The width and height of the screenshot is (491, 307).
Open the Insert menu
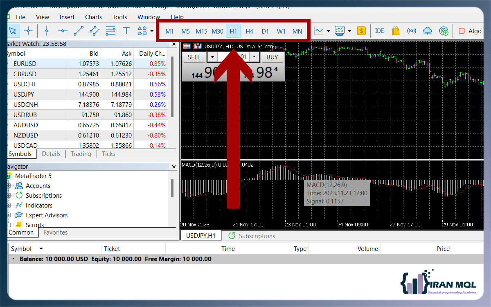(67, 17)
